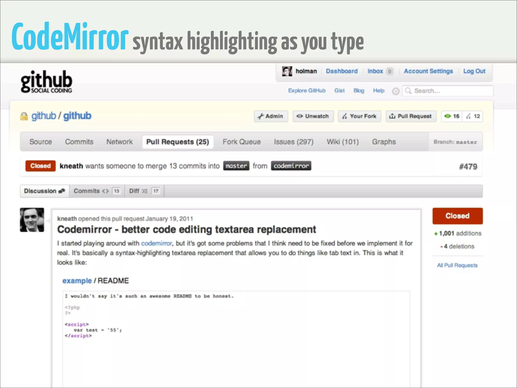Image resolution: width=517 pixels, height=388 pixels.
Task: Click the private repository lock icon
Action: (x=24, y=116)
